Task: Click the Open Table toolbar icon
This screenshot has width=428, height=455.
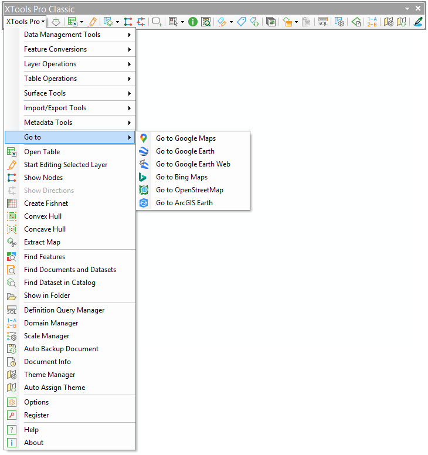Action: pos(72,22)
